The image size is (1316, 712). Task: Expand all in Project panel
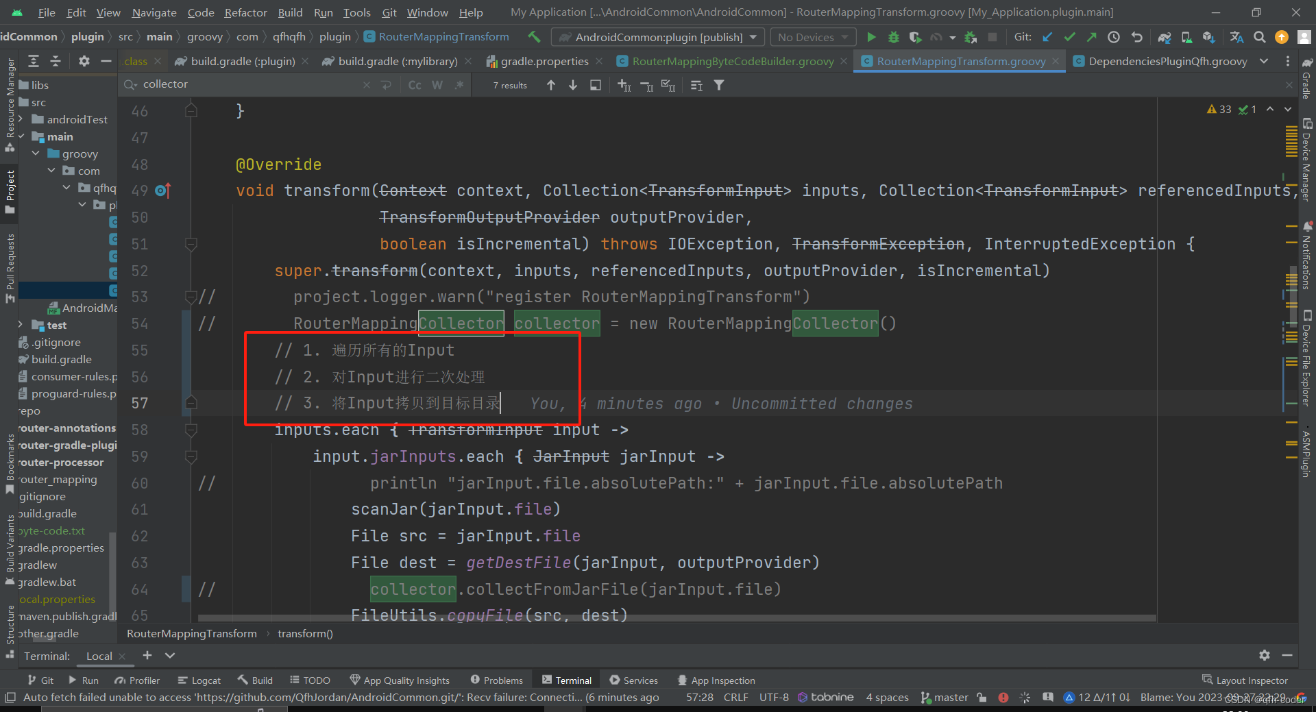pos(33,61)
